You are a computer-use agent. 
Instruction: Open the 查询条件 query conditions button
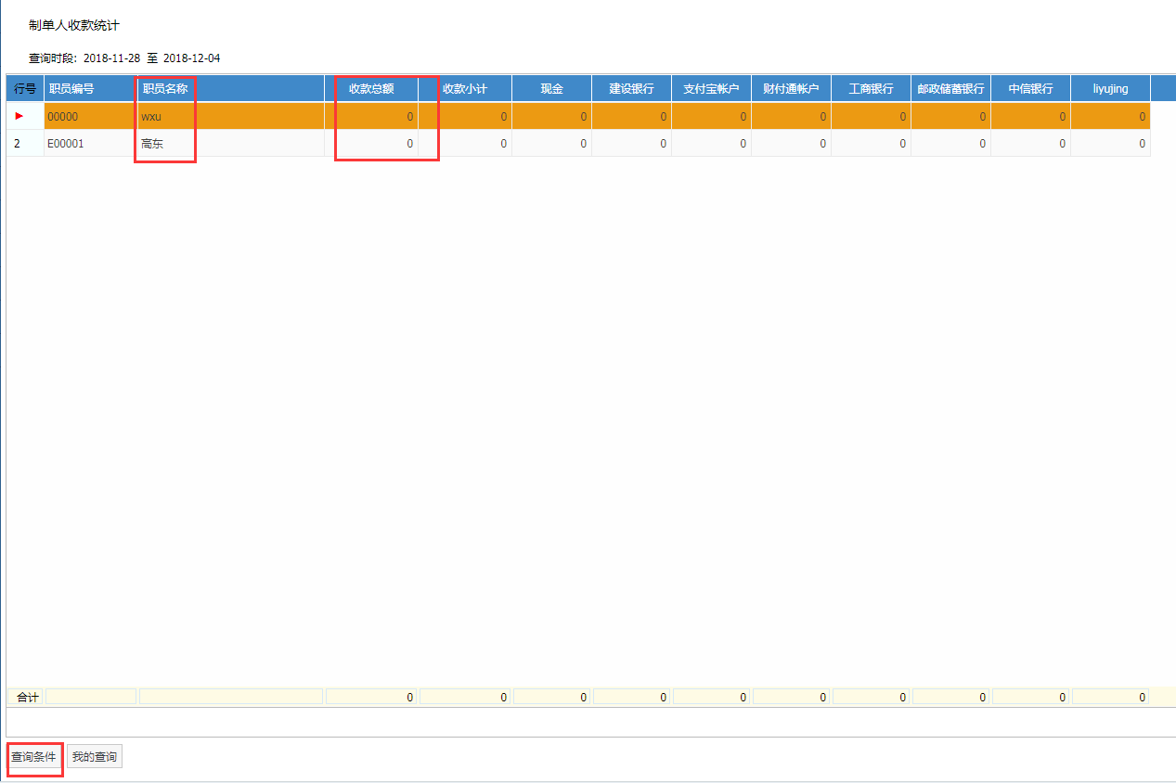34,757
